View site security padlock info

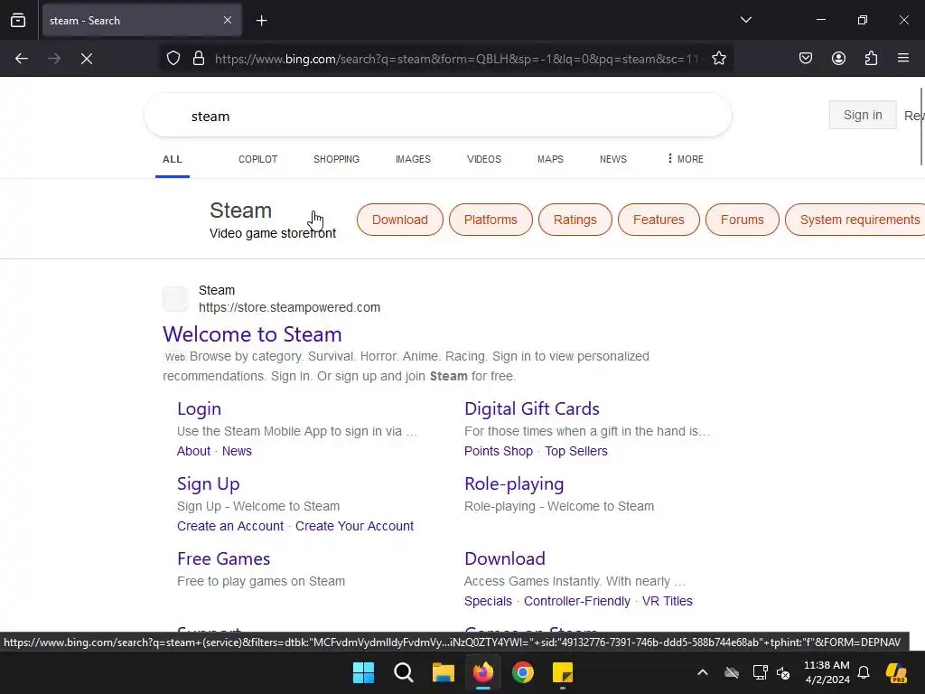[199, 59]
